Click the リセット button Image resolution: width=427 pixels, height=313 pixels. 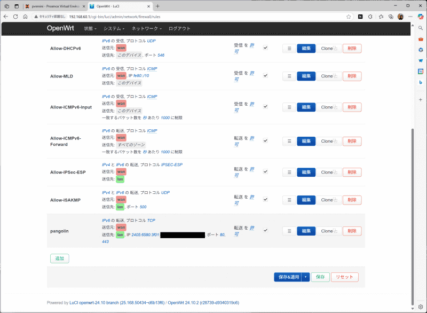344,277
